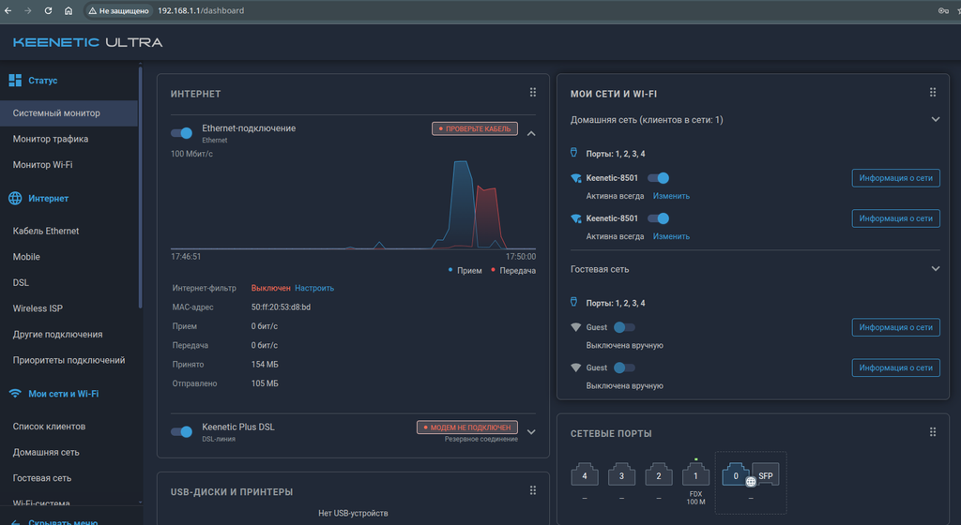Image resolution: width=961 pixels, height=525 pixels.
Task: Click the second Keenetic-8501 Wi-Fi signal icon
Action: pos(575,218)
